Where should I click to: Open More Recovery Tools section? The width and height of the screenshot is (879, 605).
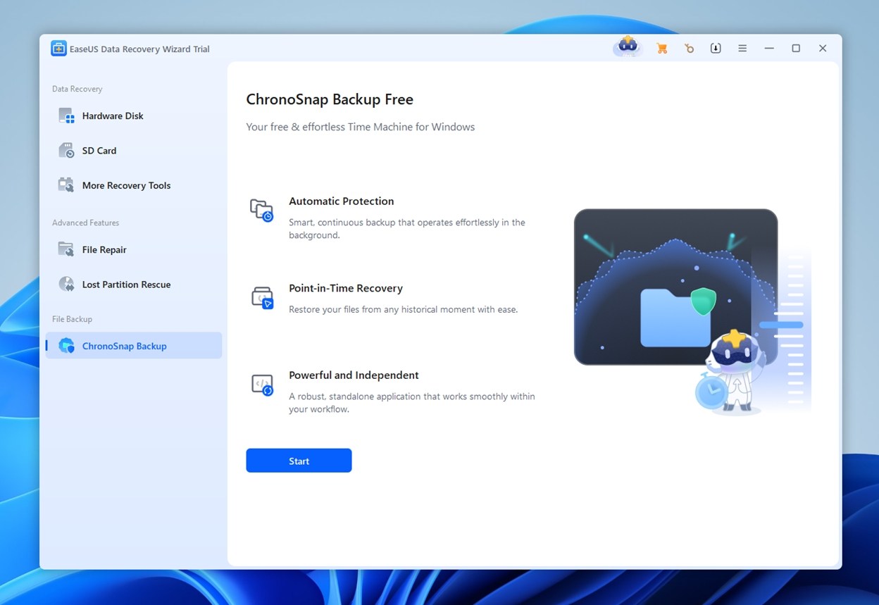[x=134, y=185]
